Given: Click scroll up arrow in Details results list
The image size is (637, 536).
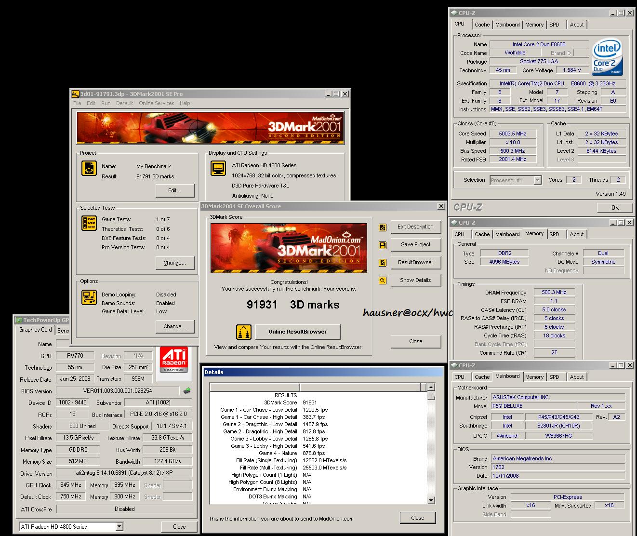Looking at the screenshot, I should [431, 387].
